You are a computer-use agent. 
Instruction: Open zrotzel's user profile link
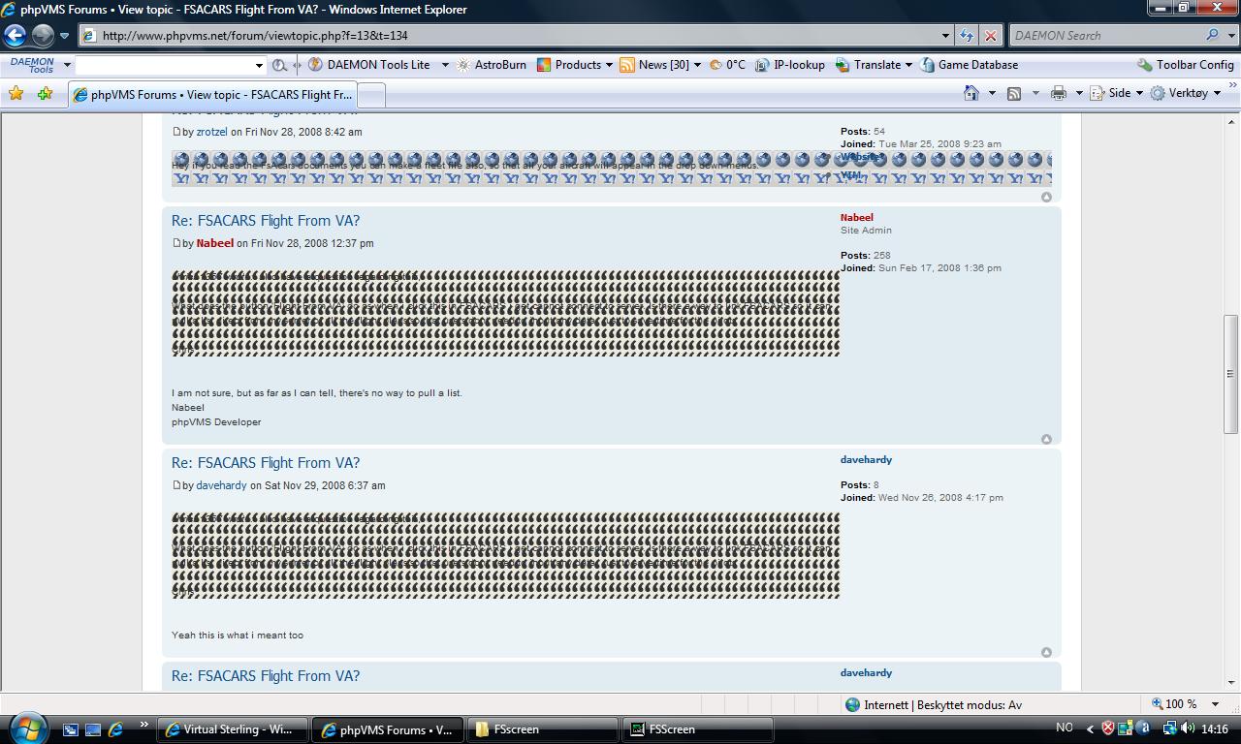tap(211, 132)
